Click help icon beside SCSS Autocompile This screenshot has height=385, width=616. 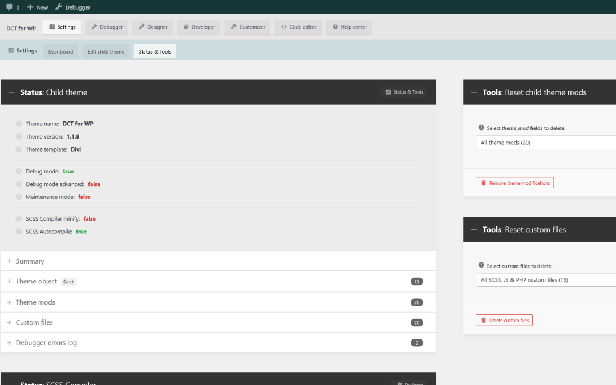pos(18,232)
